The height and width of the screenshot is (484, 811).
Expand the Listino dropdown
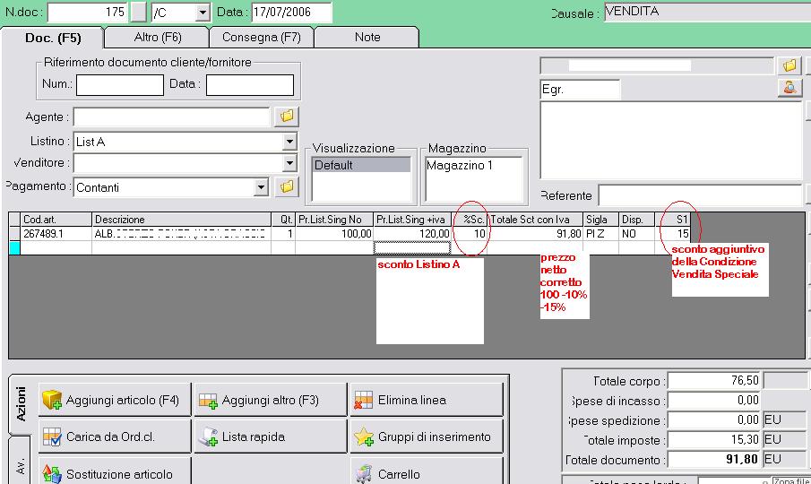click(x=289, y=142)
